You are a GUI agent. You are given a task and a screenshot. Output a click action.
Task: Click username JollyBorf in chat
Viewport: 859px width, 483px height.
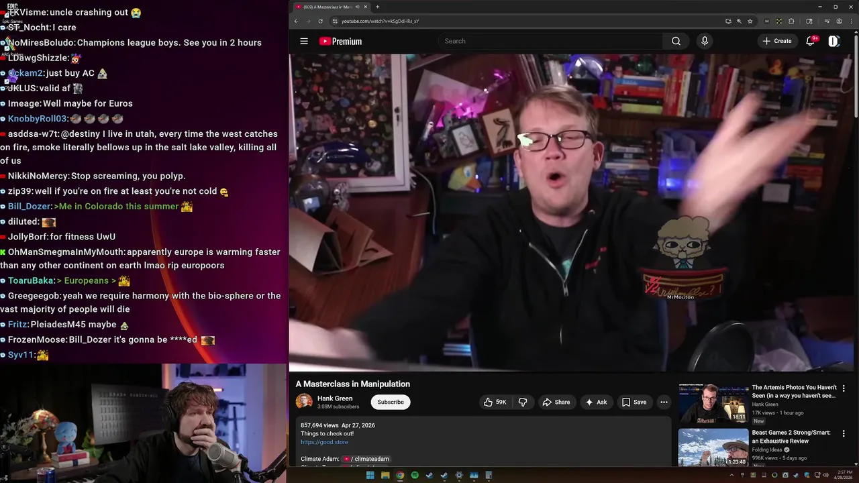click(x=28, y=237)
